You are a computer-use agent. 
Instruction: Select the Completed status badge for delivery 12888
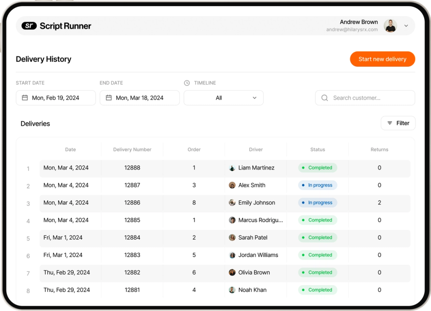(x=318, y=168)
